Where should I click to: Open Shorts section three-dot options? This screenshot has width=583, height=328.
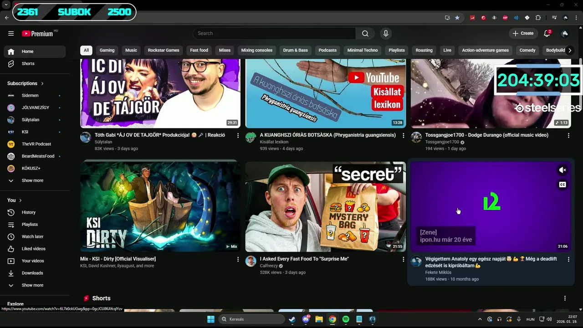(565, 298)
